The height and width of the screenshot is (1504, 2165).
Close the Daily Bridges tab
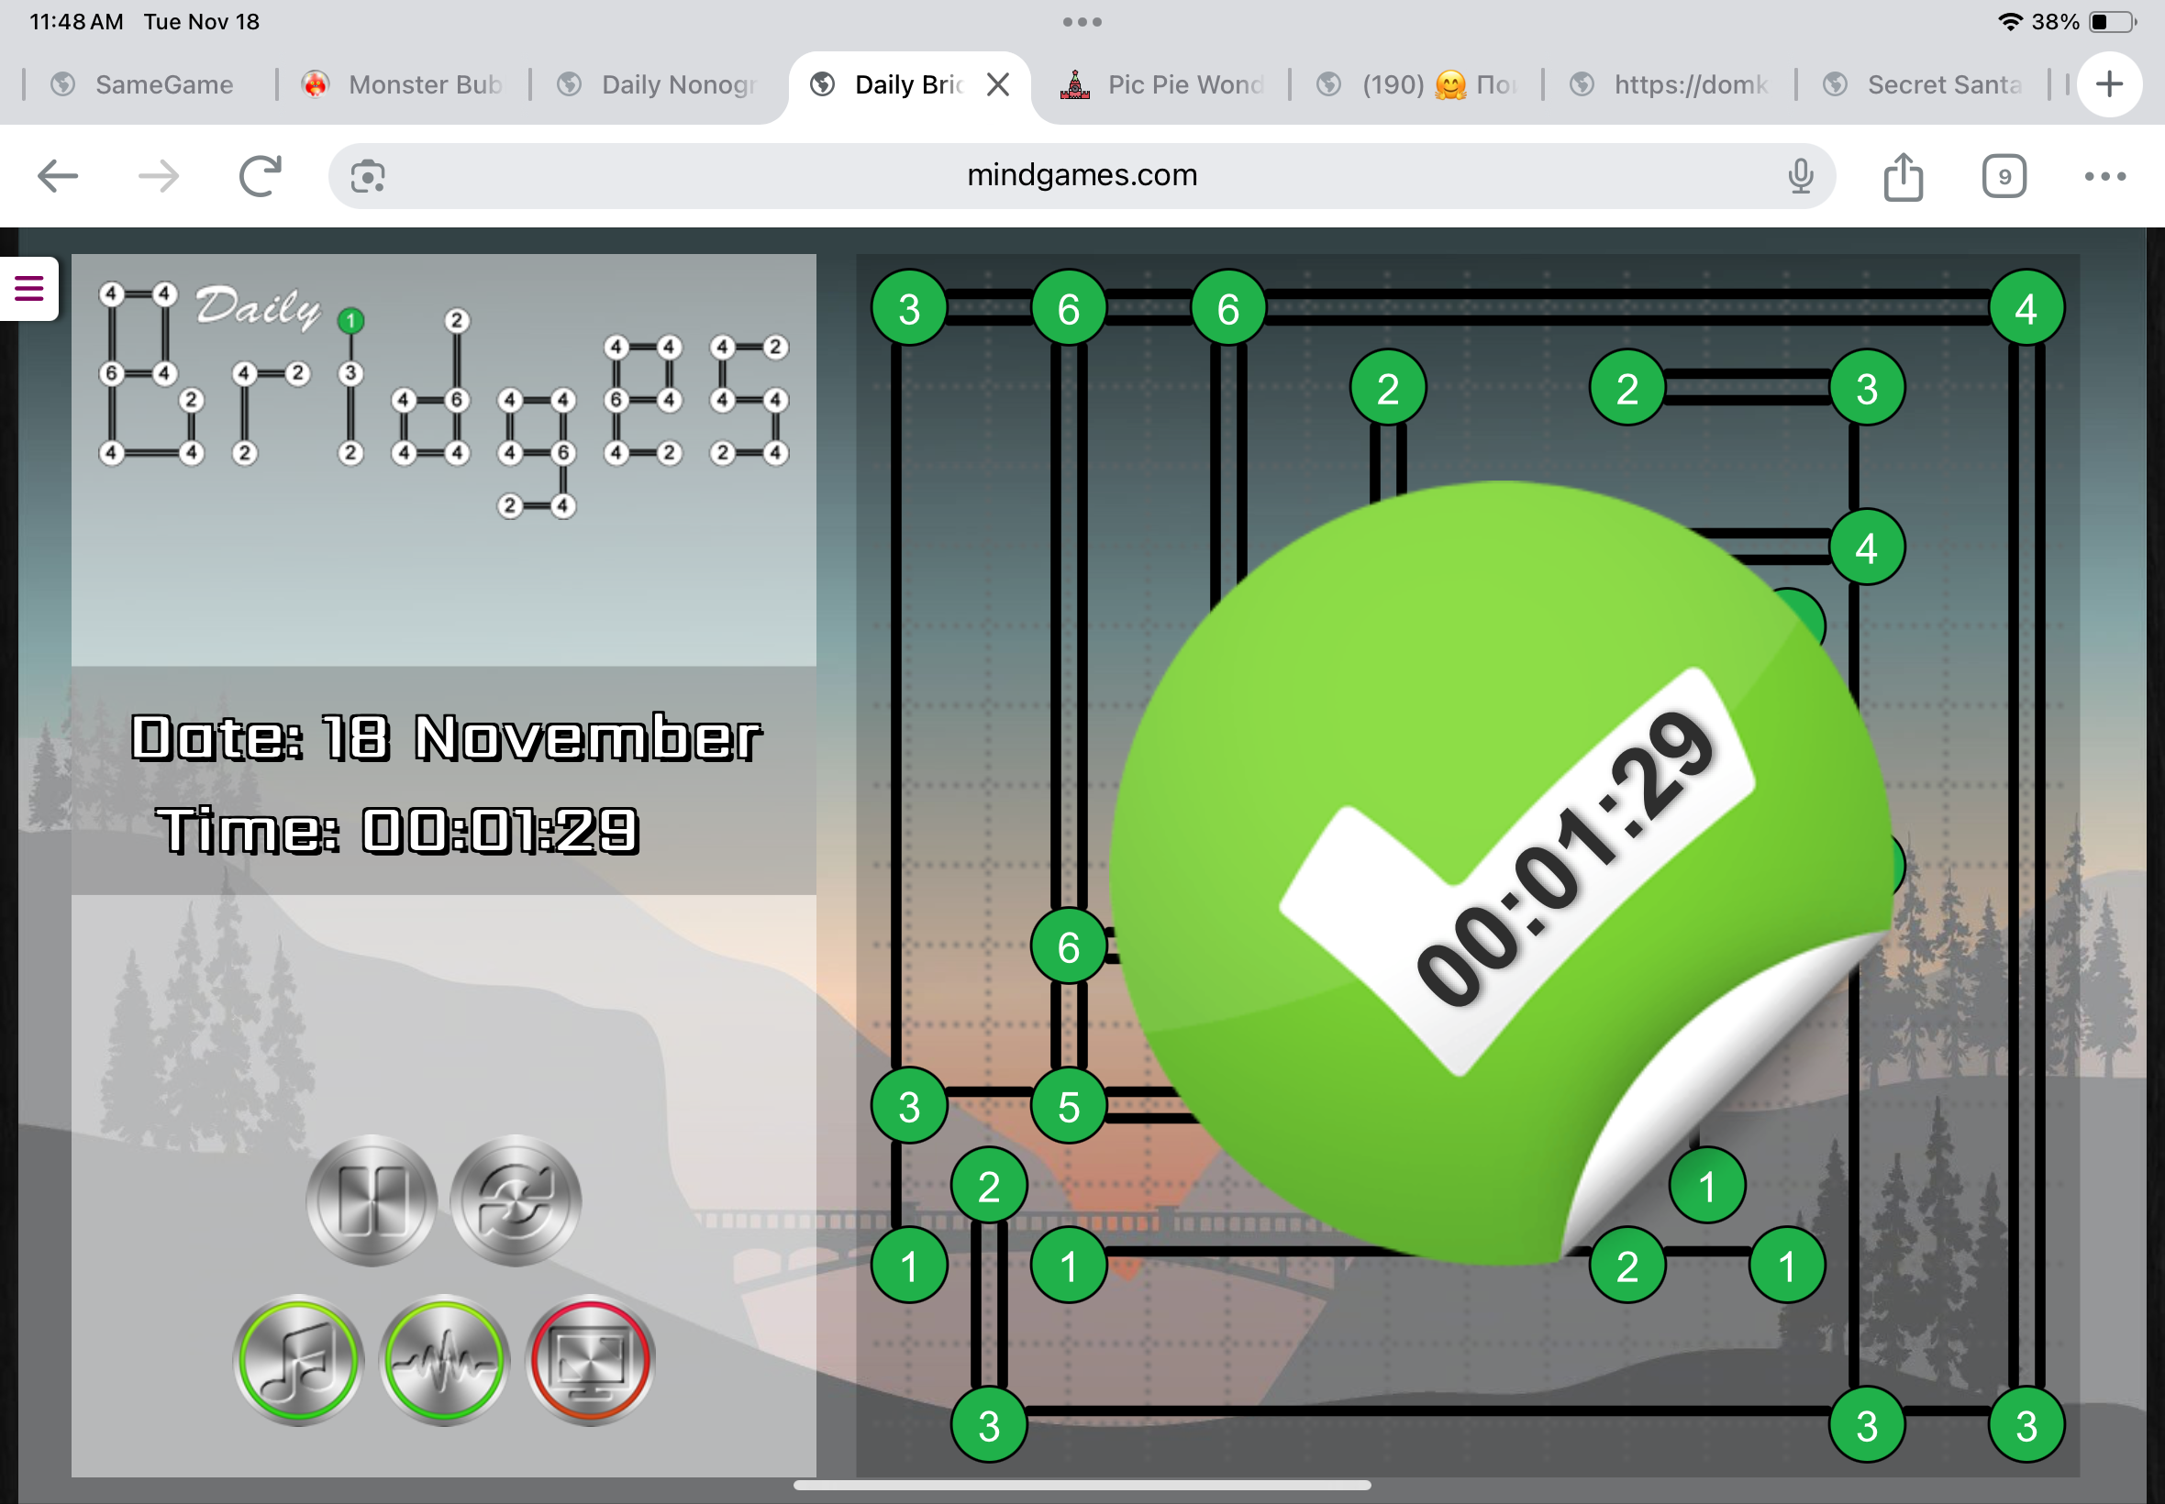tap(998, 84)
